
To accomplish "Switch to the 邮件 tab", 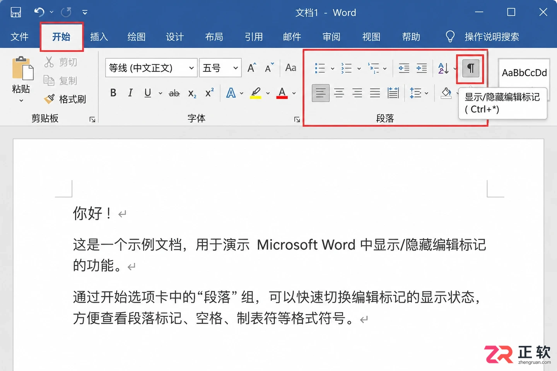I will 292,37.
